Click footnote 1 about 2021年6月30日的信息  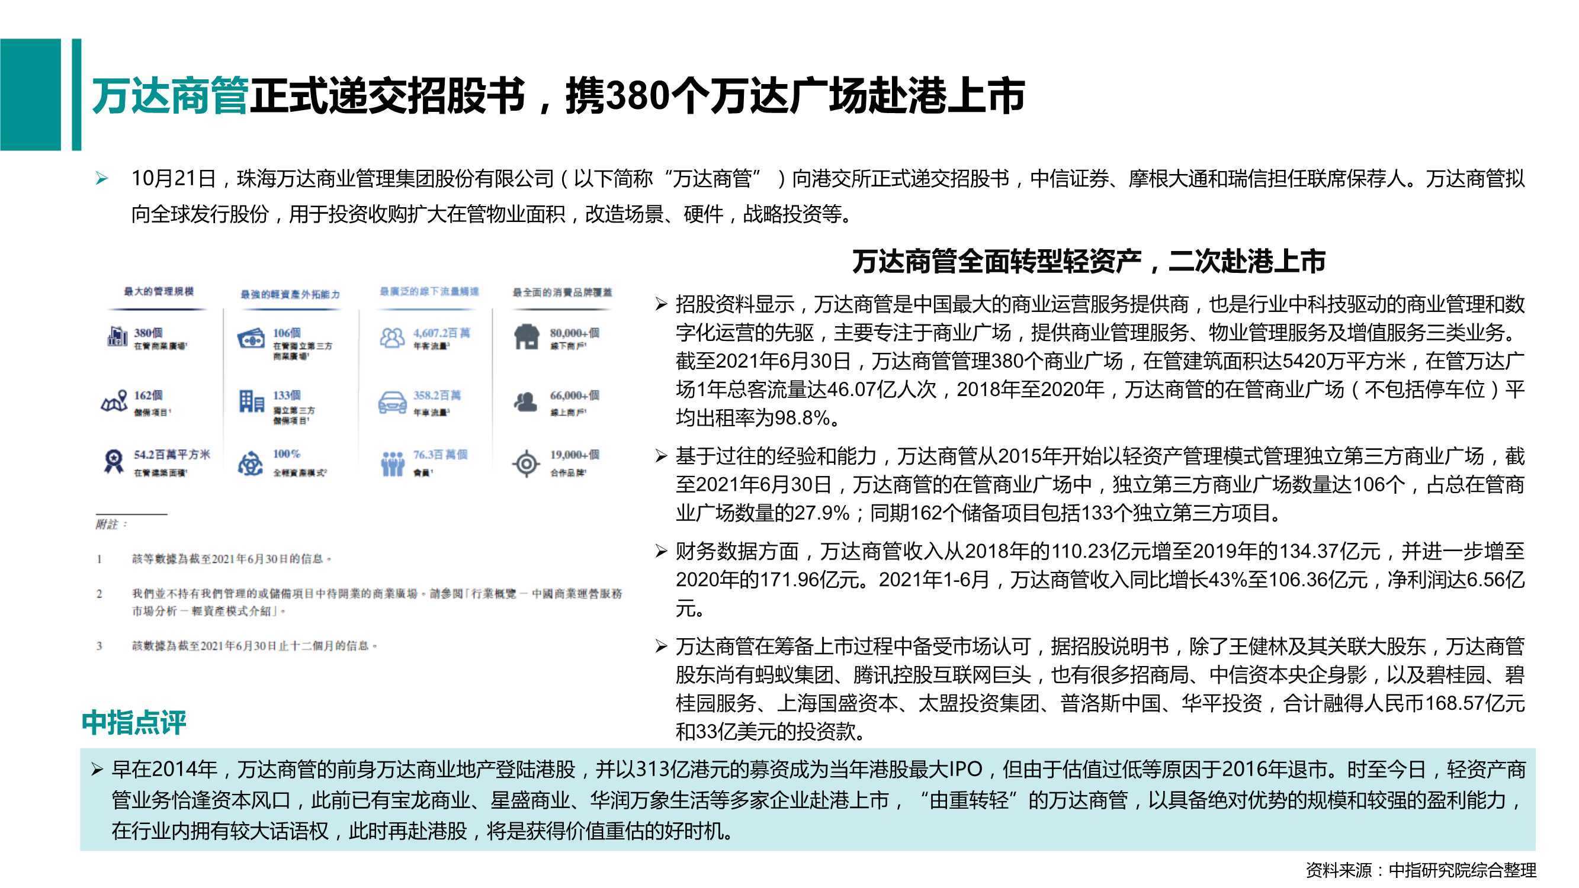(214, 558)
